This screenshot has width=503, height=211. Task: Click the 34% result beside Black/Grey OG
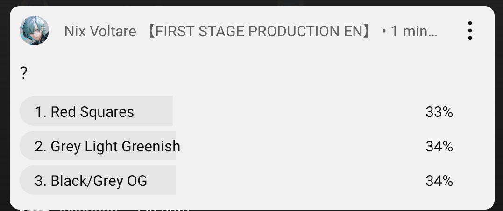(439, 181)
